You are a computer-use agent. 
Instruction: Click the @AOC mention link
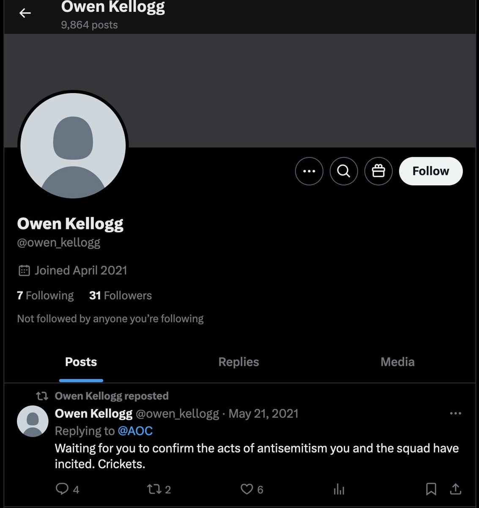(x=135, y=431)
